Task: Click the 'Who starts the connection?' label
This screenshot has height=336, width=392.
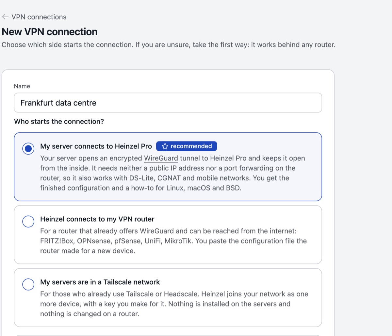Action: click(x=59, y=121)
